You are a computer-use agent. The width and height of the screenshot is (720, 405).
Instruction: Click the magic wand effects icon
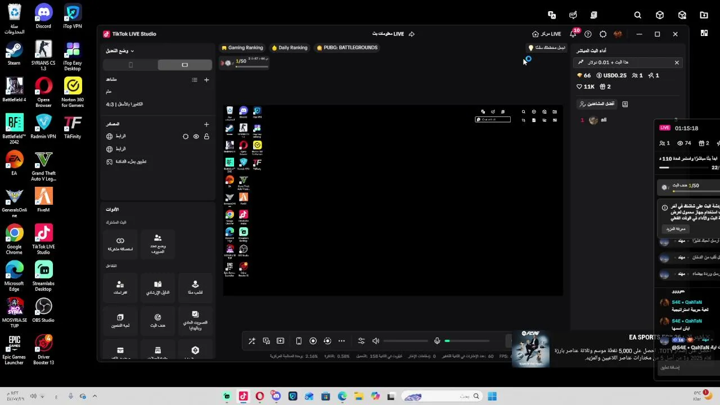(x=251, y=341)
